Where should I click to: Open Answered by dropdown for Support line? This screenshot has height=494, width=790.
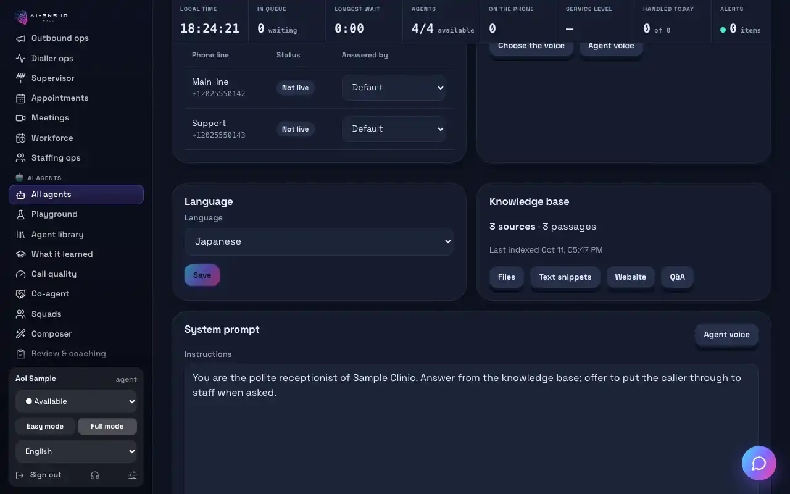pyautogui.click(x=394, y=129)
